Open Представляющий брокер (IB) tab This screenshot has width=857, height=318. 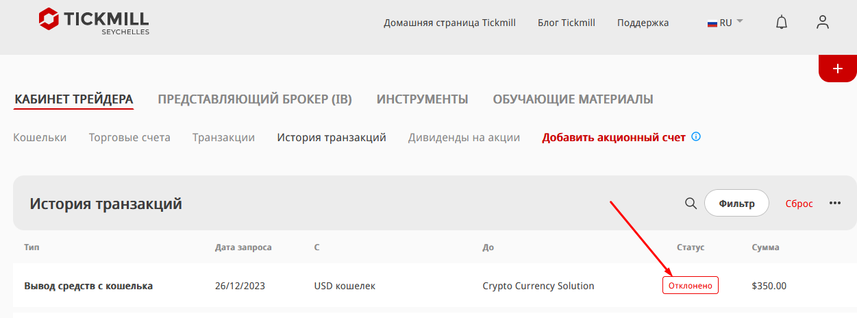[x=255, y=99]
